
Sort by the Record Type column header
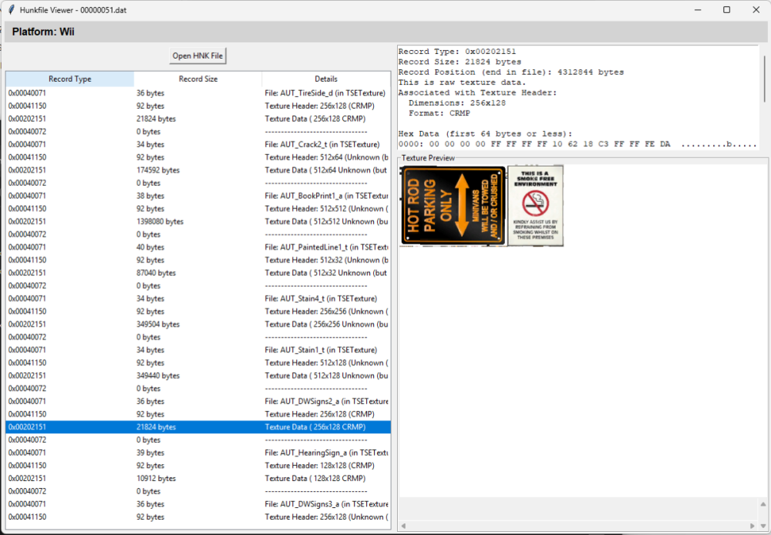coord(69,79)
